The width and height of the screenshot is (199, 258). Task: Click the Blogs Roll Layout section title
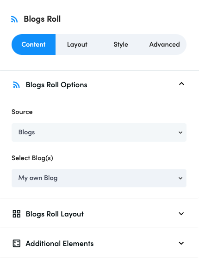click(x=55, y=214)
